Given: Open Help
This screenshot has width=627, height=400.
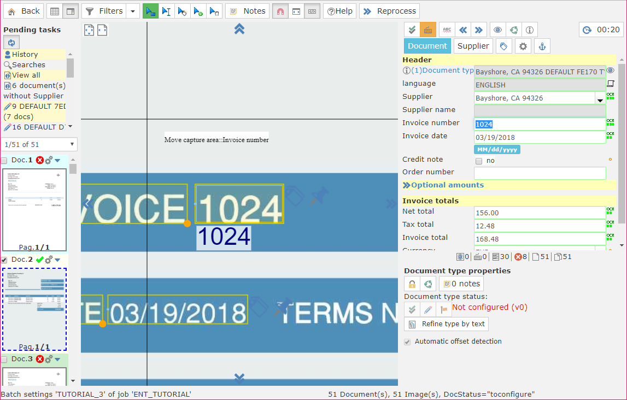Looking at the screenshot, I should (x=339, y=11).
